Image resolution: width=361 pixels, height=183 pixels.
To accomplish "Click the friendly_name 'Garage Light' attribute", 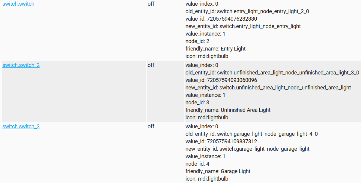I will coord(218,171).
